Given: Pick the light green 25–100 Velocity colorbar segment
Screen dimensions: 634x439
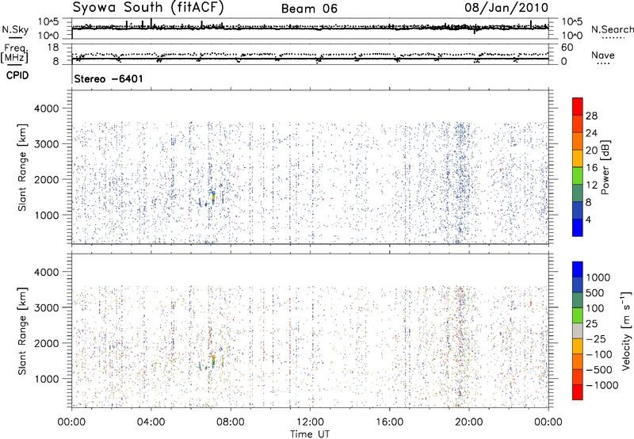Looking at the screenshot, I should [x=578, y=315].
